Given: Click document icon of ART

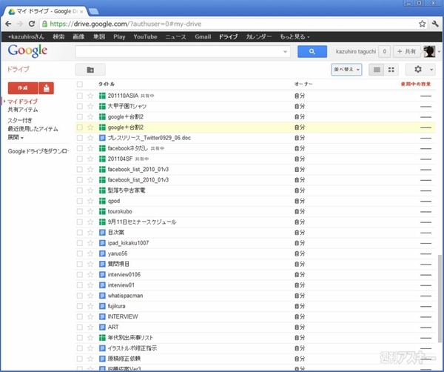Looking at the screenshot, I should click(x=102, y=328).
